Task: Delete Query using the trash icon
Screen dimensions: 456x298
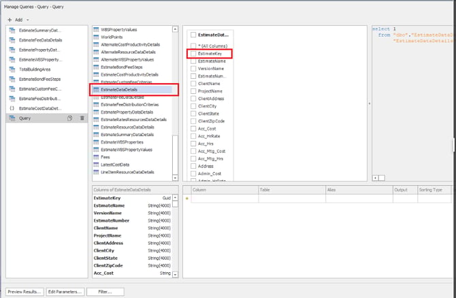Action: [x=82, y=118]
